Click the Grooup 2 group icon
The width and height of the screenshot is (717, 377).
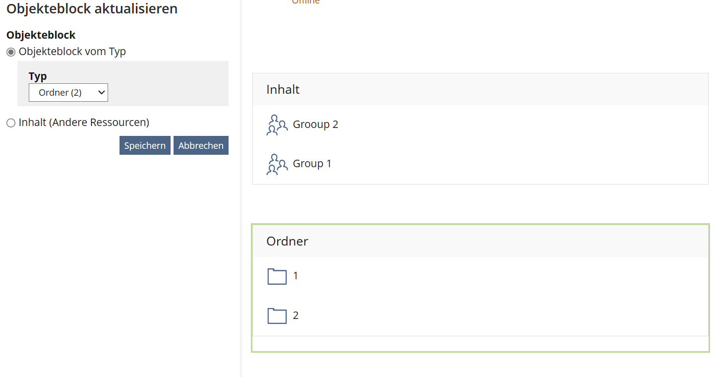click(x=277, y=125)
